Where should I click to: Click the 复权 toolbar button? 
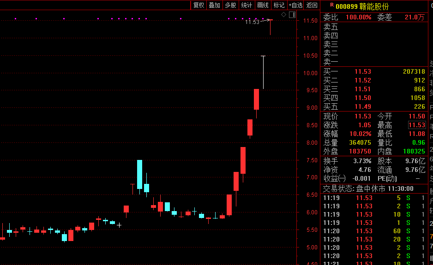[198, 5]
